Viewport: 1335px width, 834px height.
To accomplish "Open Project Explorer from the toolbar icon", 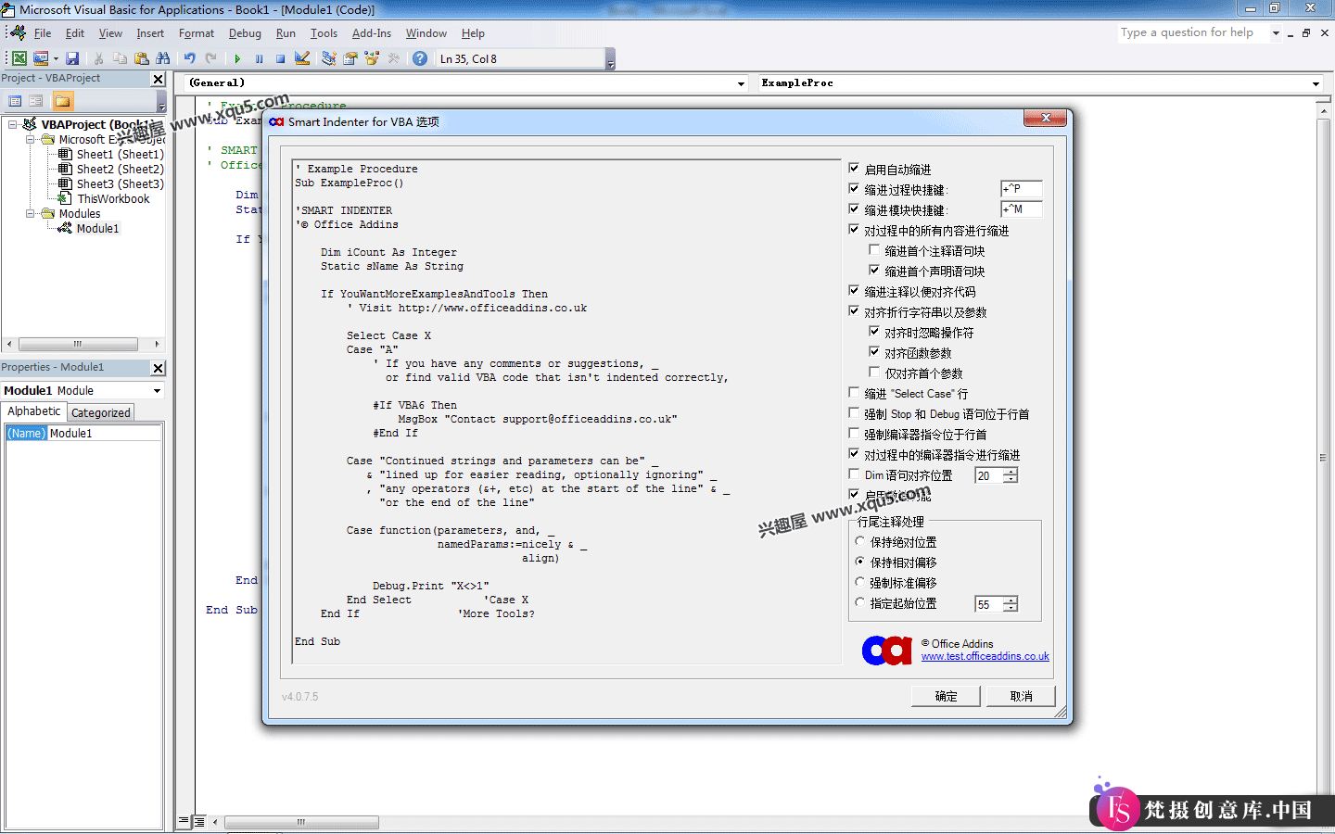I will tap(329, 58).
